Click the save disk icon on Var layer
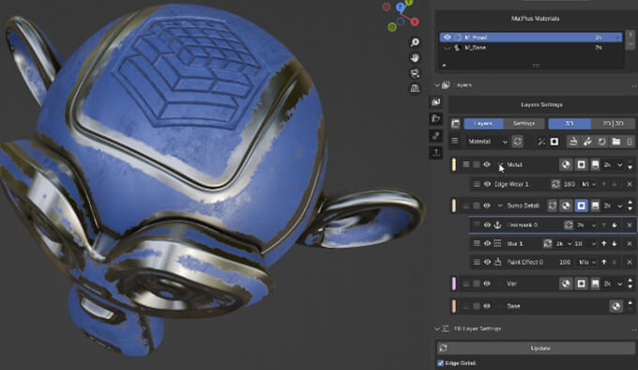This screenshot has height=370, width=638. (595, 284)
